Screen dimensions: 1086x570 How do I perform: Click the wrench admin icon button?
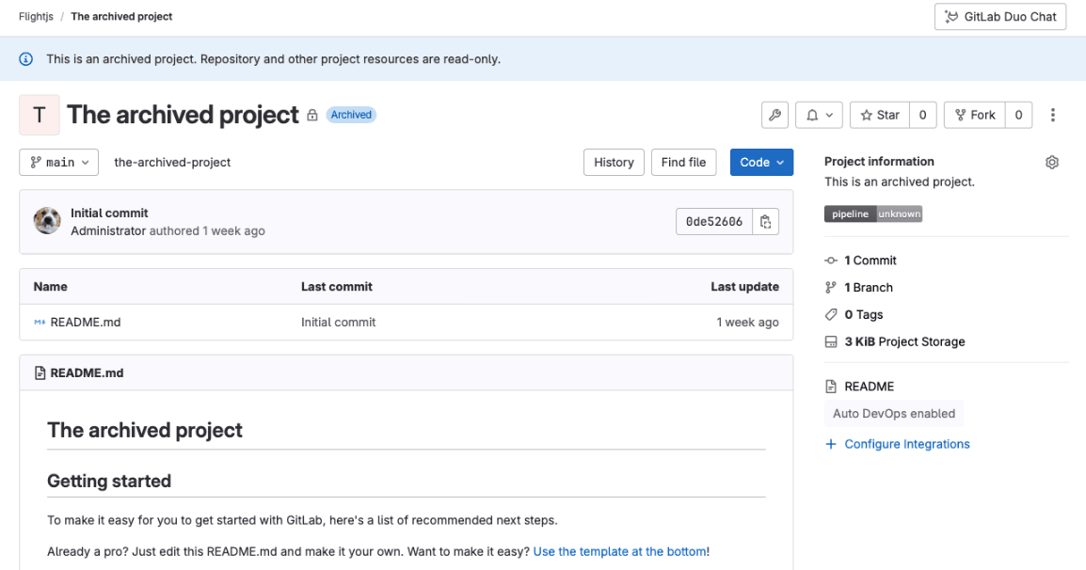coord(775,115)
